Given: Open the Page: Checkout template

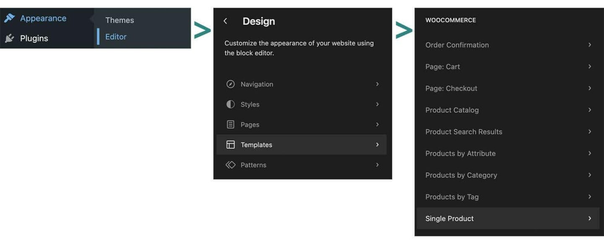Looking at the screenshot, I should (x=451, y=88).
